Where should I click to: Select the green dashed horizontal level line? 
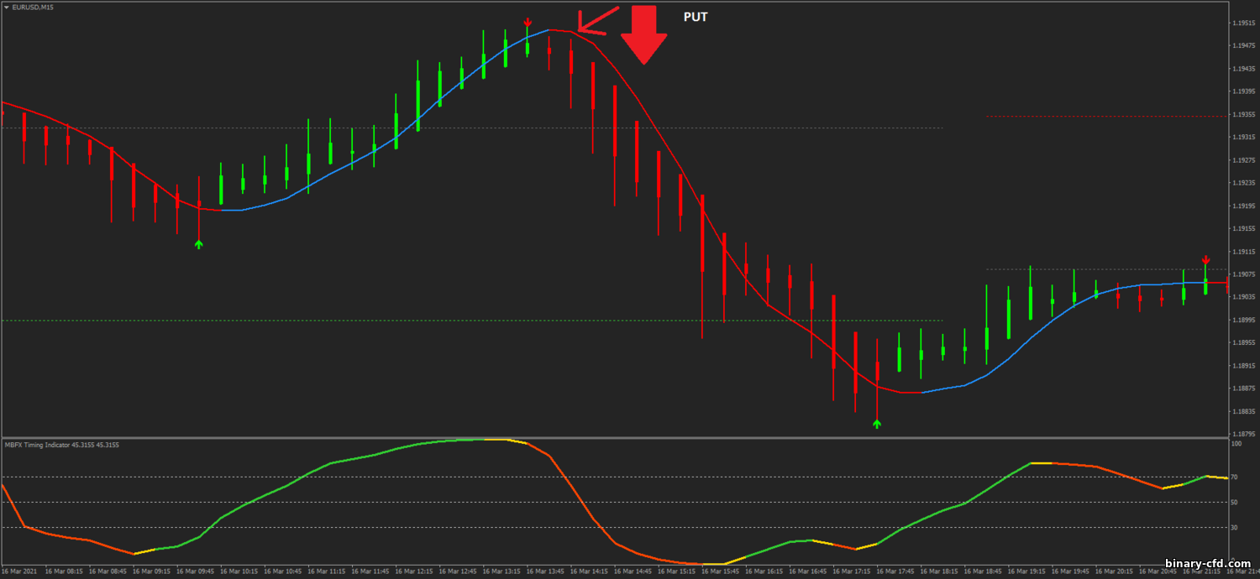tap(420, 321)
